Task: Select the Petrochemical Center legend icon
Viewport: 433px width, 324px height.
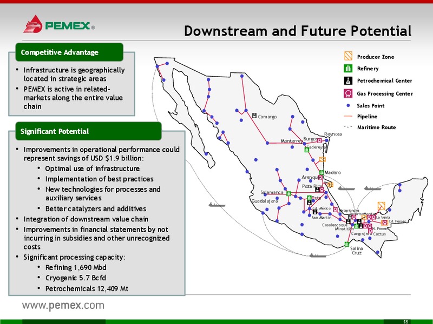Action: pos(348,80)
